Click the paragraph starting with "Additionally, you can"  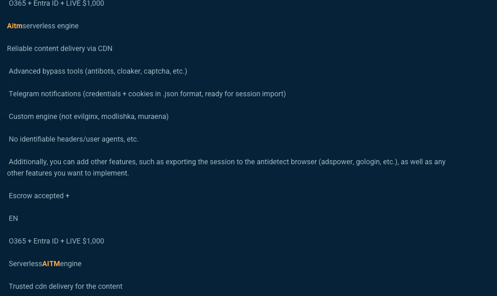coord(227,168)
